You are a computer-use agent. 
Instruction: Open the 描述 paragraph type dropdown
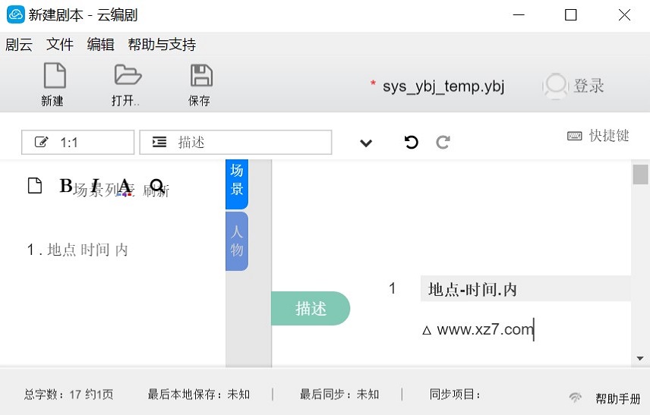click(235, 142)
